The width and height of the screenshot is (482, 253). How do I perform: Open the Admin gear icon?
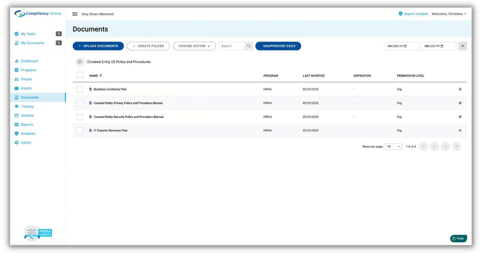[16, 142]
